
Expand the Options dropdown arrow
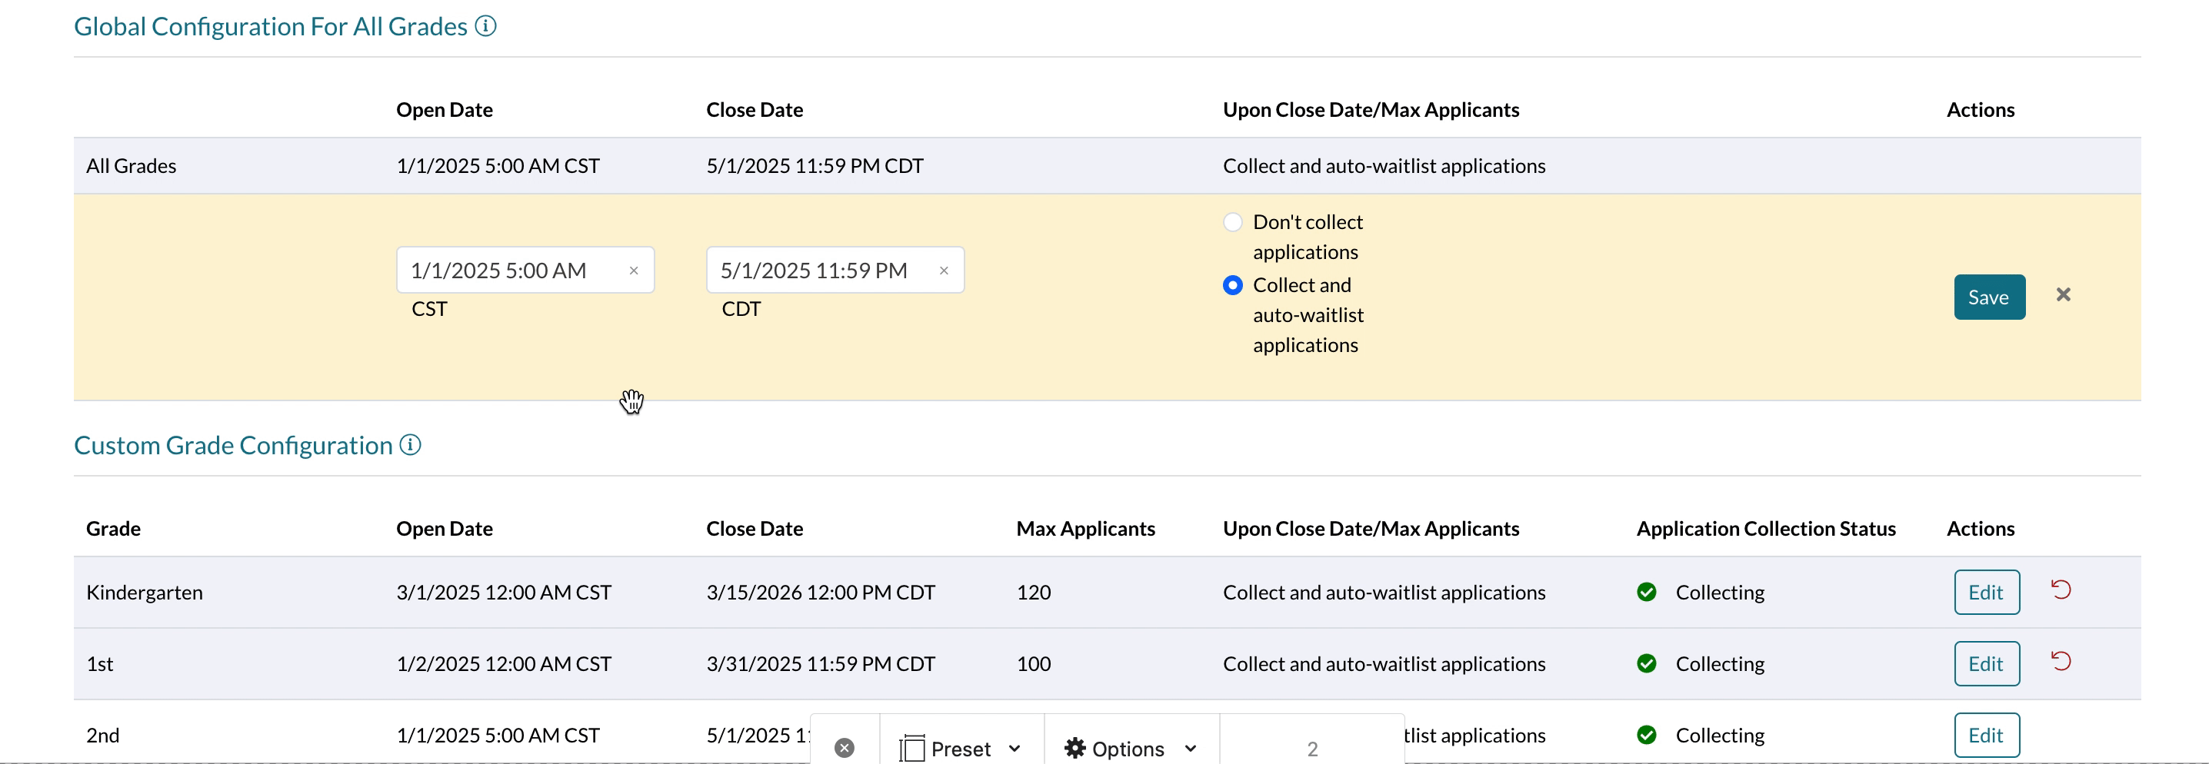[1190, 748]
